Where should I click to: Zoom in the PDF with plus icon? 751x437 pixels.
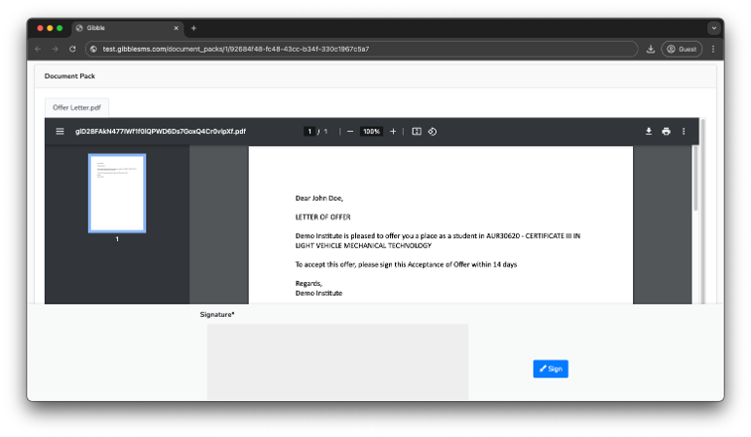point(393,132)
